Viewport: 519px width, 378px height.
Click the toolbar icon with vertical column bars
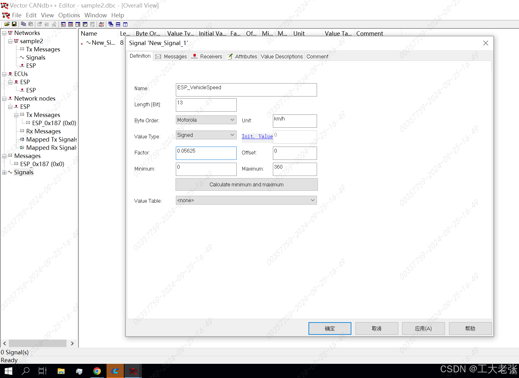point(71,24)
